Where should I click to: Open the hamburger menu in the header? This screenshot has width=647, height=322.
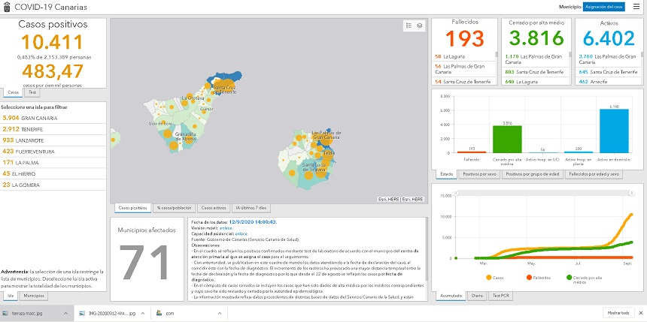pyautogui.click(x=636, y=6)
